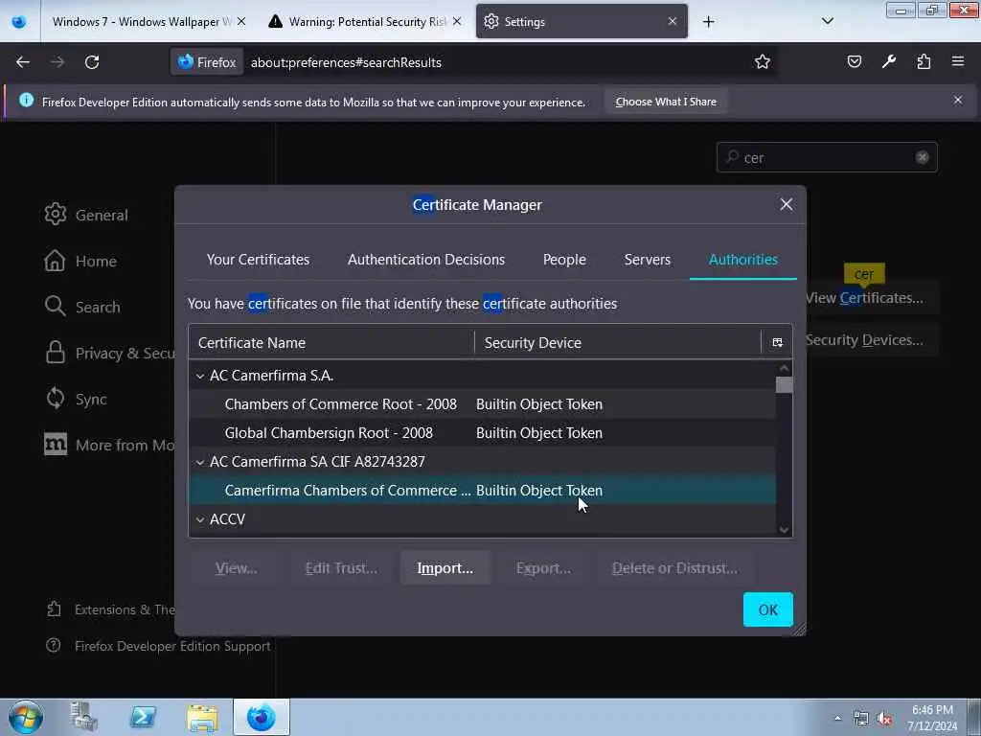The height and width of the screenshot is (736, 981).
Task: Focus the settings search input field
Action: (827, 158)
